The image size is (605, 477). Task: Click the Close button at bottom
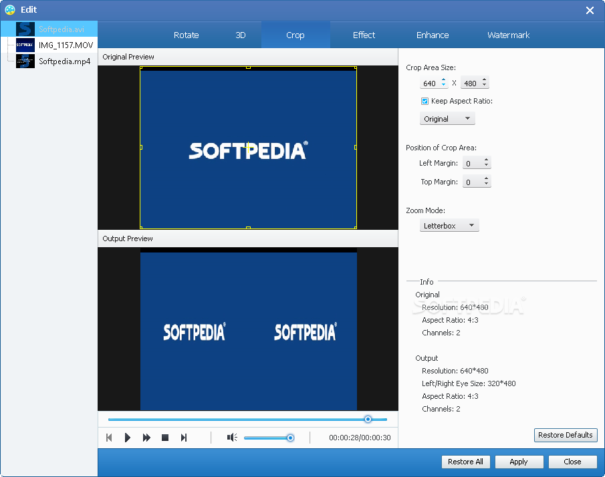[573, 462]
